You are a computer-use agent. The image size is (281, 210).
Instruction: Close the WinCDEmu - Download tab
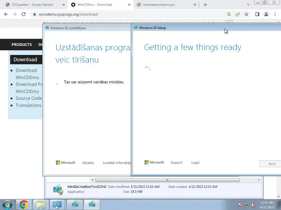point(129,5)
